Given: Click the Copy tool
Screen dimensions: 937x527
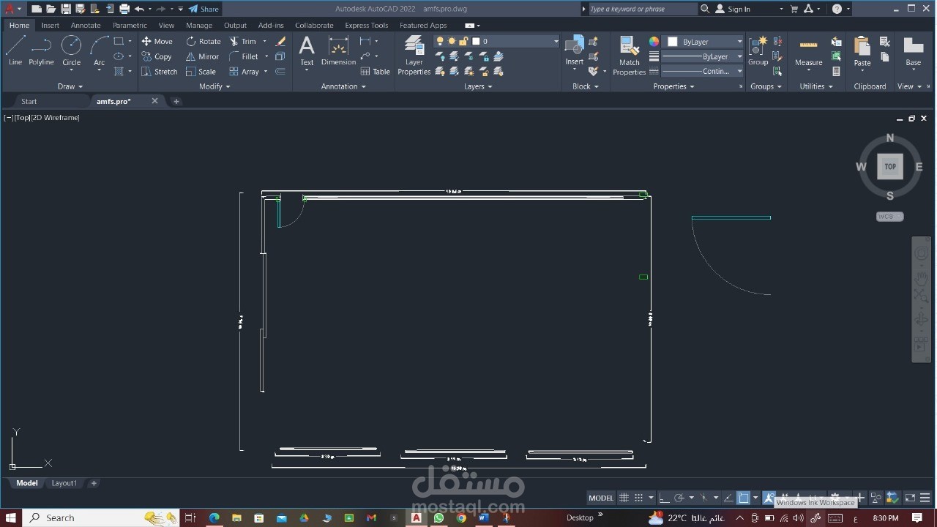Looking at the screenshot, I should [157, 56].
